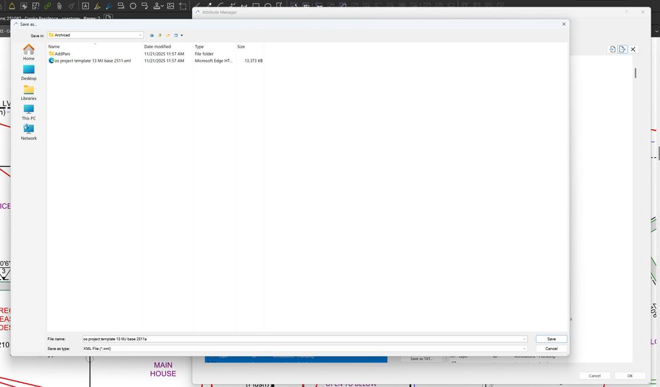Open the view menu icon in Save dialog
The image size is (660, 387).
(176, 36)
